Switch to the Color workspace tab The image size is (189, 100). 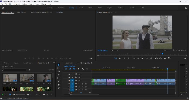tap(81, 8)
